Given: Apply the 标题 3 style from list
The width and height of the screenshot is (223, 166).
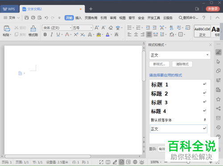Looking at the screenshot, I should [x=178, y=102].
